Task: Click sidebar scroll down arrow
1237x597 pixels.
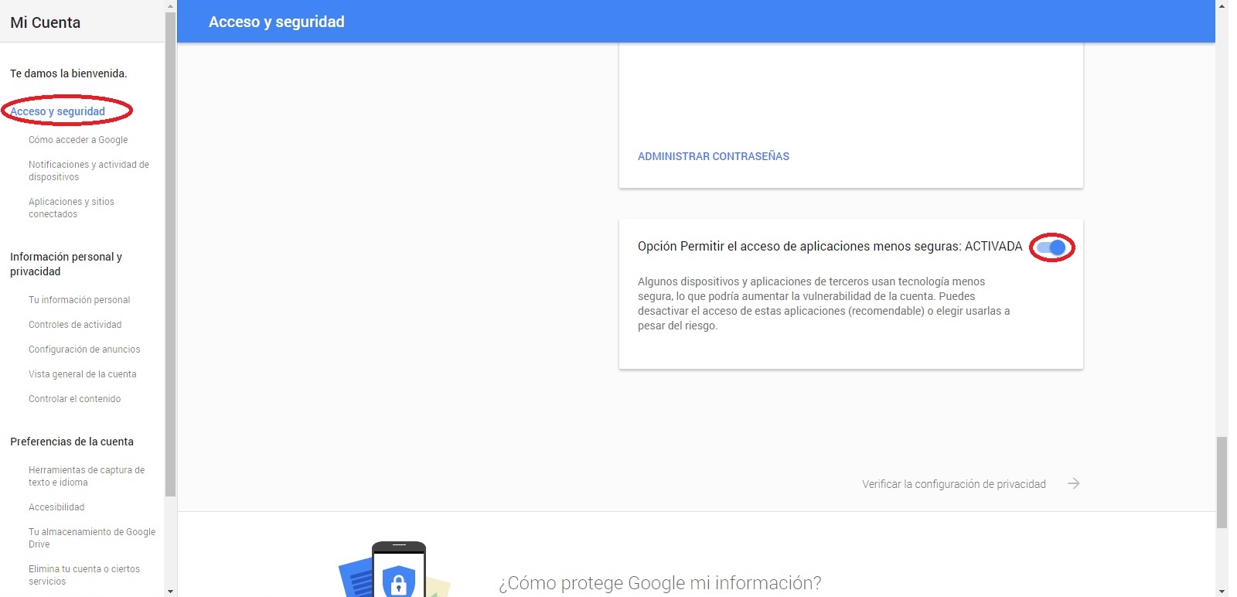Action: click(170, 591)
